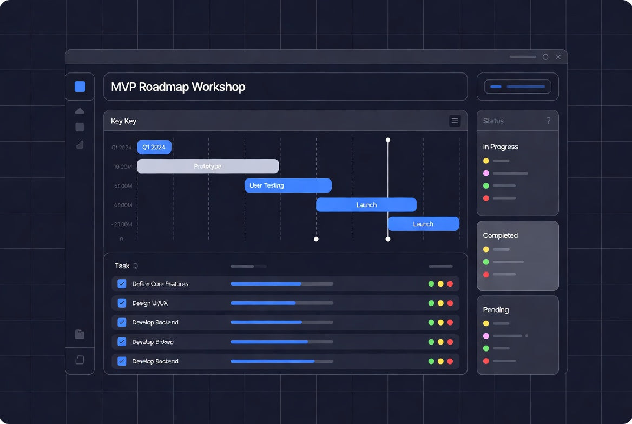This screenshot has height=424, width=632.
Task: Click the MVP Roadmap Workshop title
Action: [177, 87]
